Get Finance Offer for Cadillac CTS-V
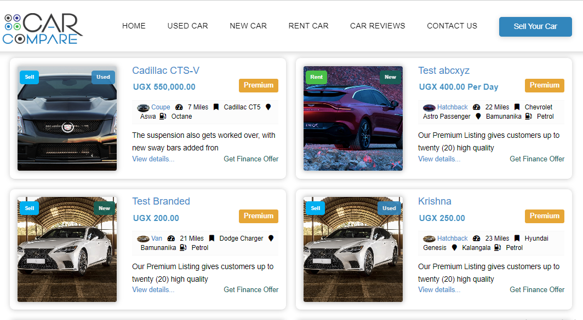Screen dimensions: 583x320 click(x=251, y=159)
